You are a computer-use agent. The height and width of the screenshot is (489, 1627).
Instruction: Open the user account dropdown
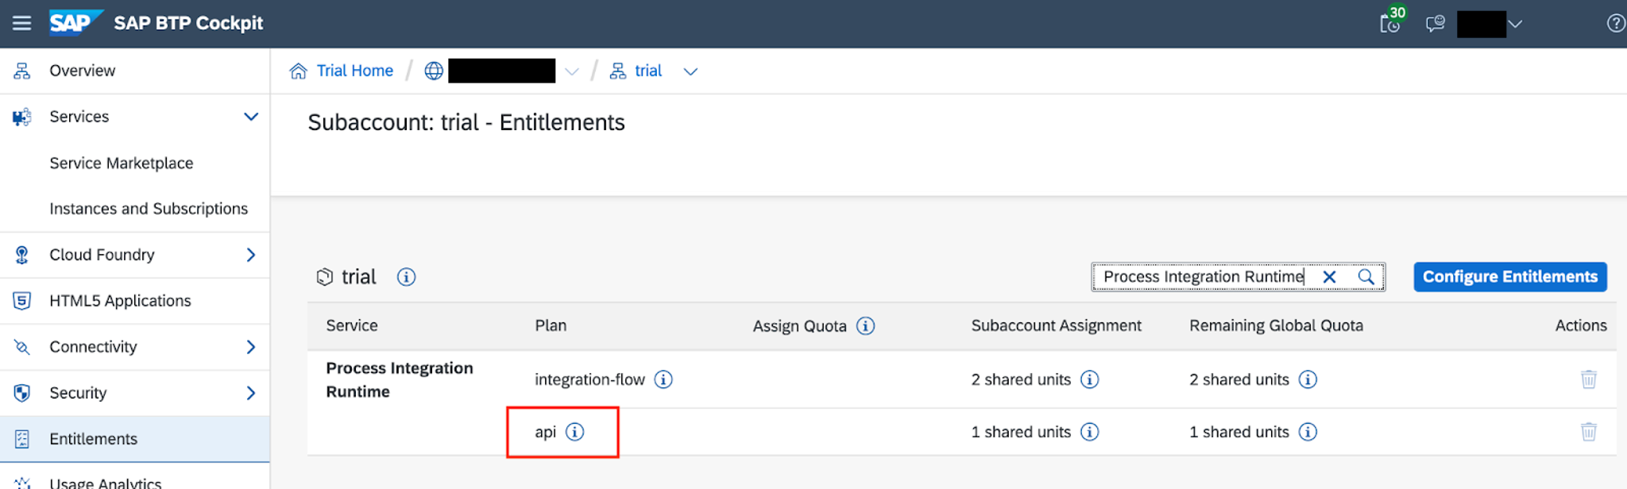[x=1515, y=24]
